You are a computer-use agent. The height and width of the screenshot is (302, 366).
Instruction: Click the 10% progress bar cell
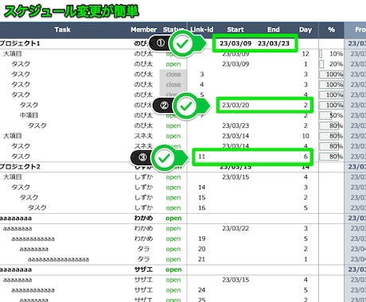click(331, 54)
